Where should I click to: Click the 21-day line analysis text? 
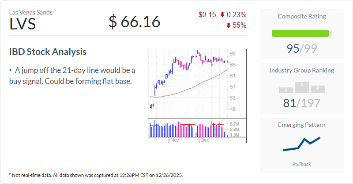click(73, 76)
